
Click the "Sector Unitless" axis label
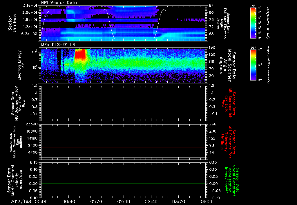(12, 23)
